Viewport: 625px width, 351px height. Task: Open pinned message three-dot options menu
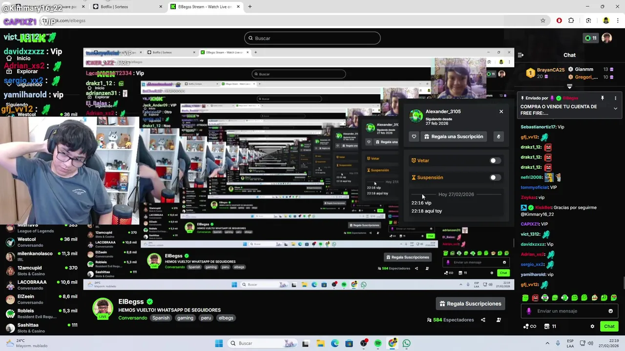coord(615,98)
